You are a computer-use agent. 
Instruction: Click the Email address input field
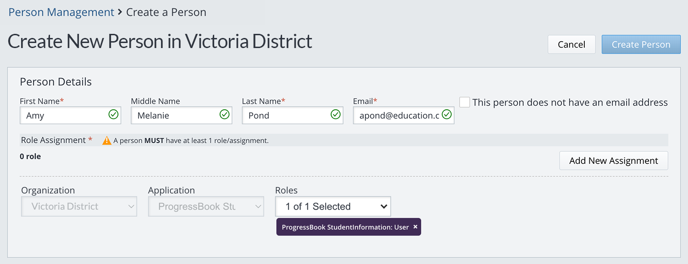397,116
